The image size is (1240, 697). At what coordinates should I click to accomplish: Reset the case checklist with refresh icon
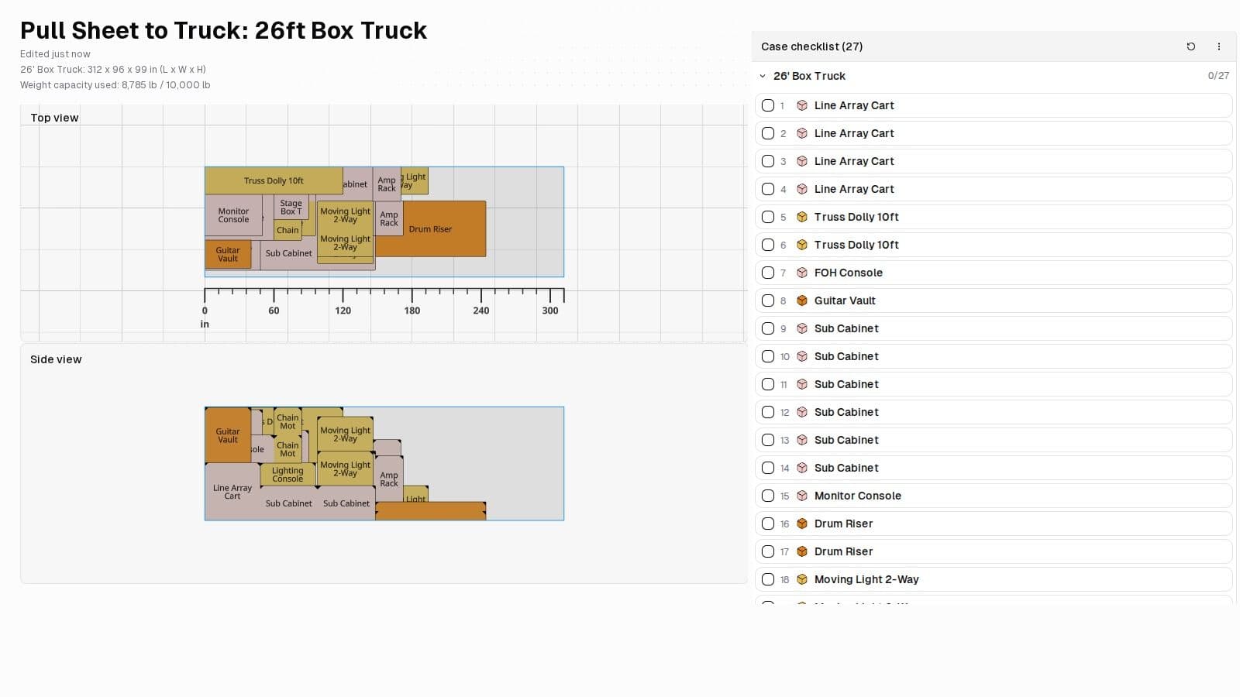point(1191,46)
